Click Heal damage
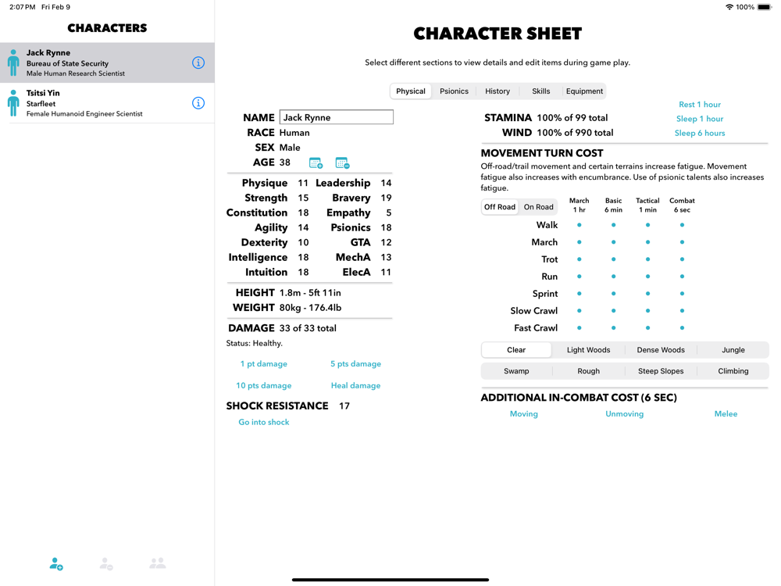The height and width of the screenshot is (586, 781). click(355, 386)
